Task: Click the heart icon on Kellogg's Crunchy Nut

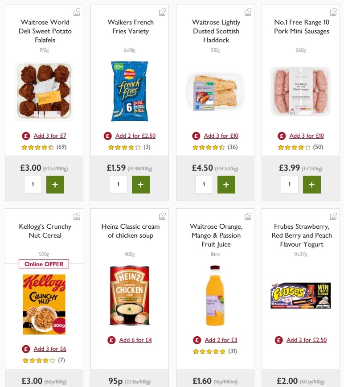Action: [x=77, y=216]
